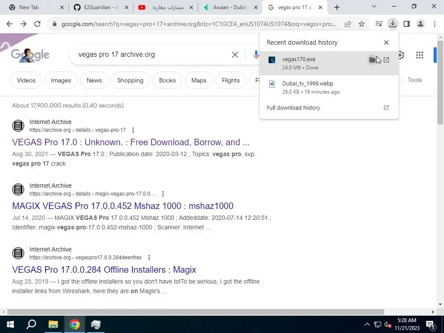This screenshot has width=444, height=333.
Task: Click the vertical page scrollbar
Action: coord(440,82)
